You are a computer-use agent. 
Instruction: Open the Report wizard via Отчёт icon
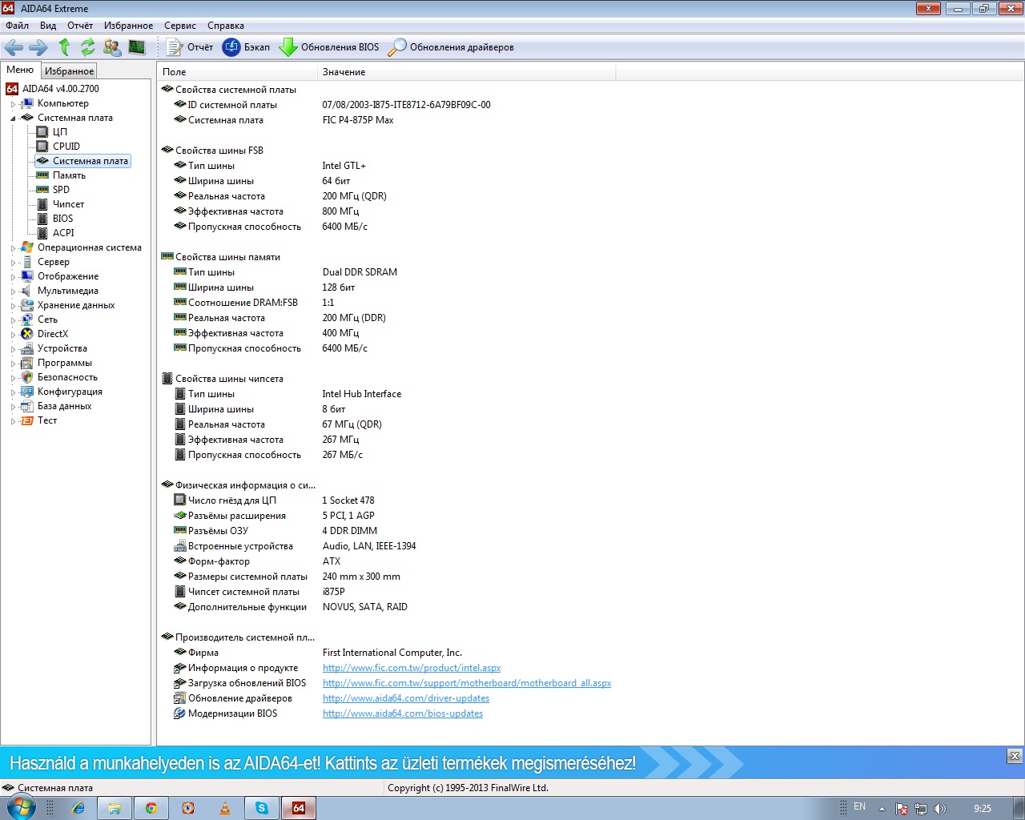pyautogui.click(x=175, y=47)
